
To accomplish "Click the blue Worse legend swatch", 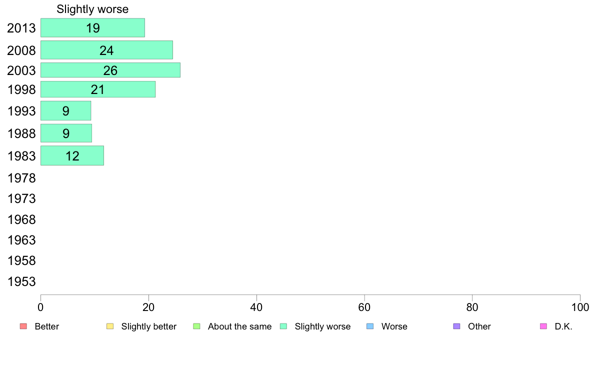I will click(370, 326).
